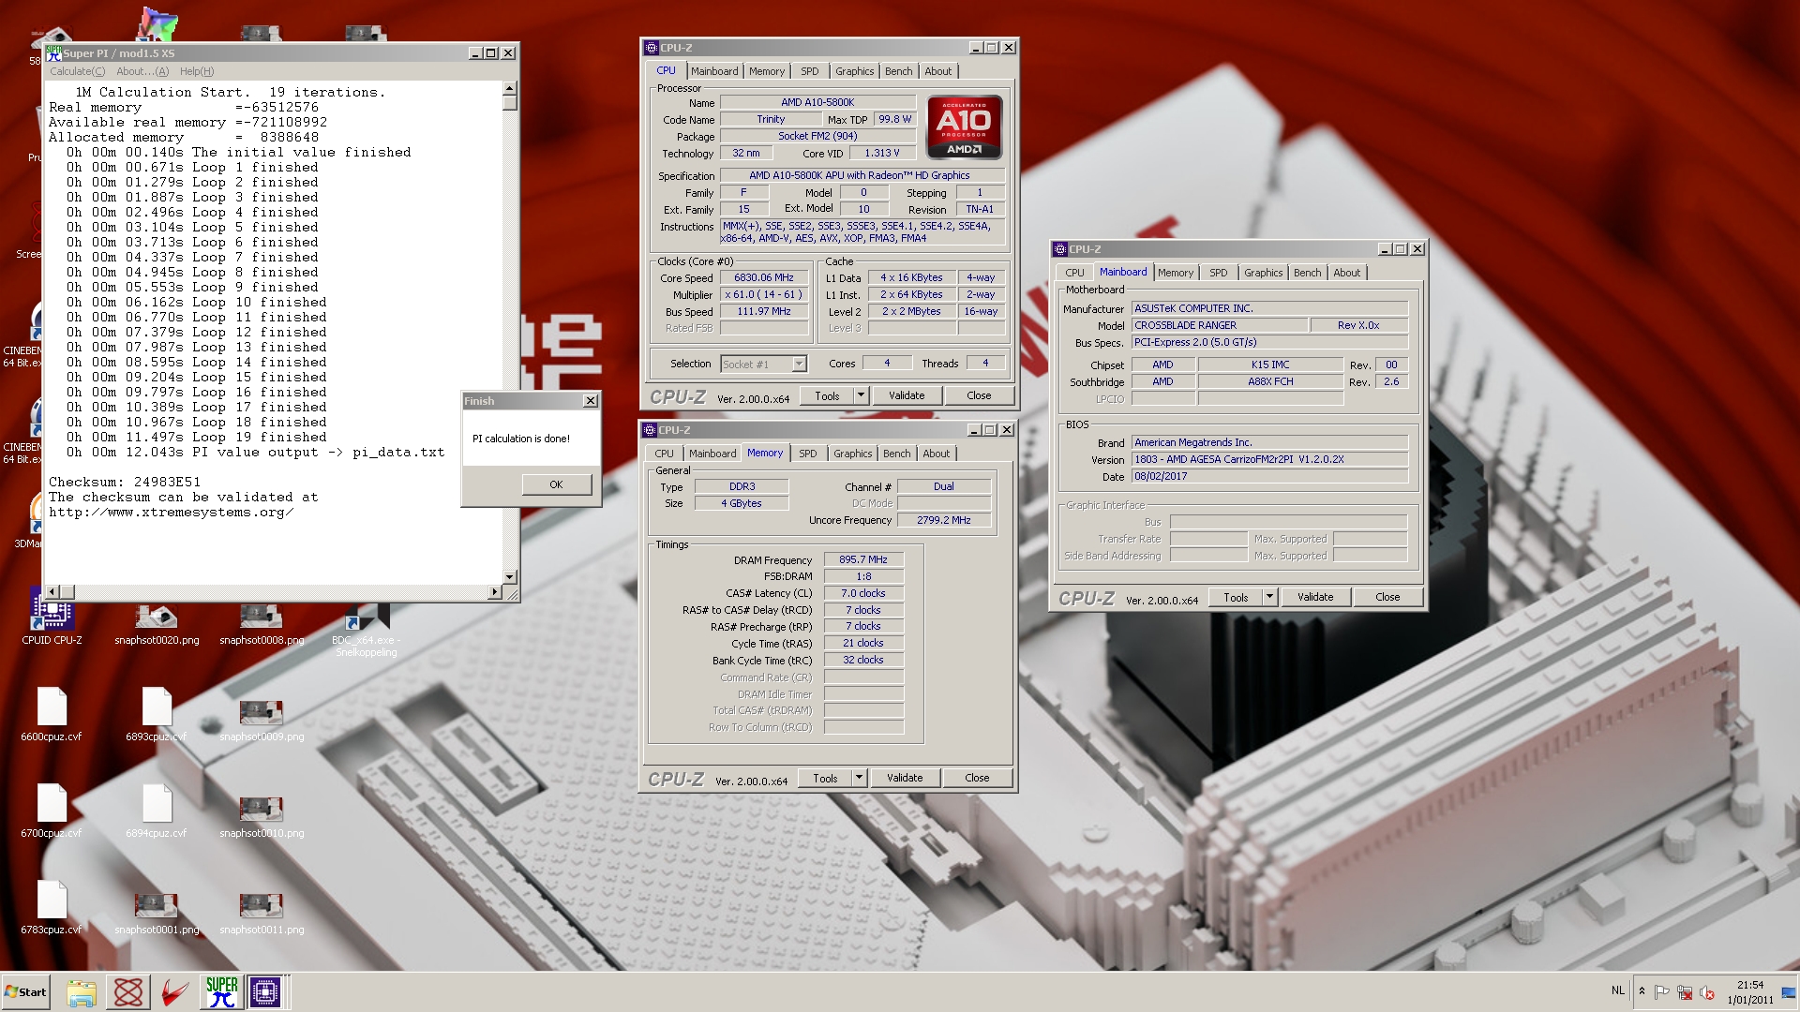
Task: Click the Super PI title bar icon
Action: point(54,52)
